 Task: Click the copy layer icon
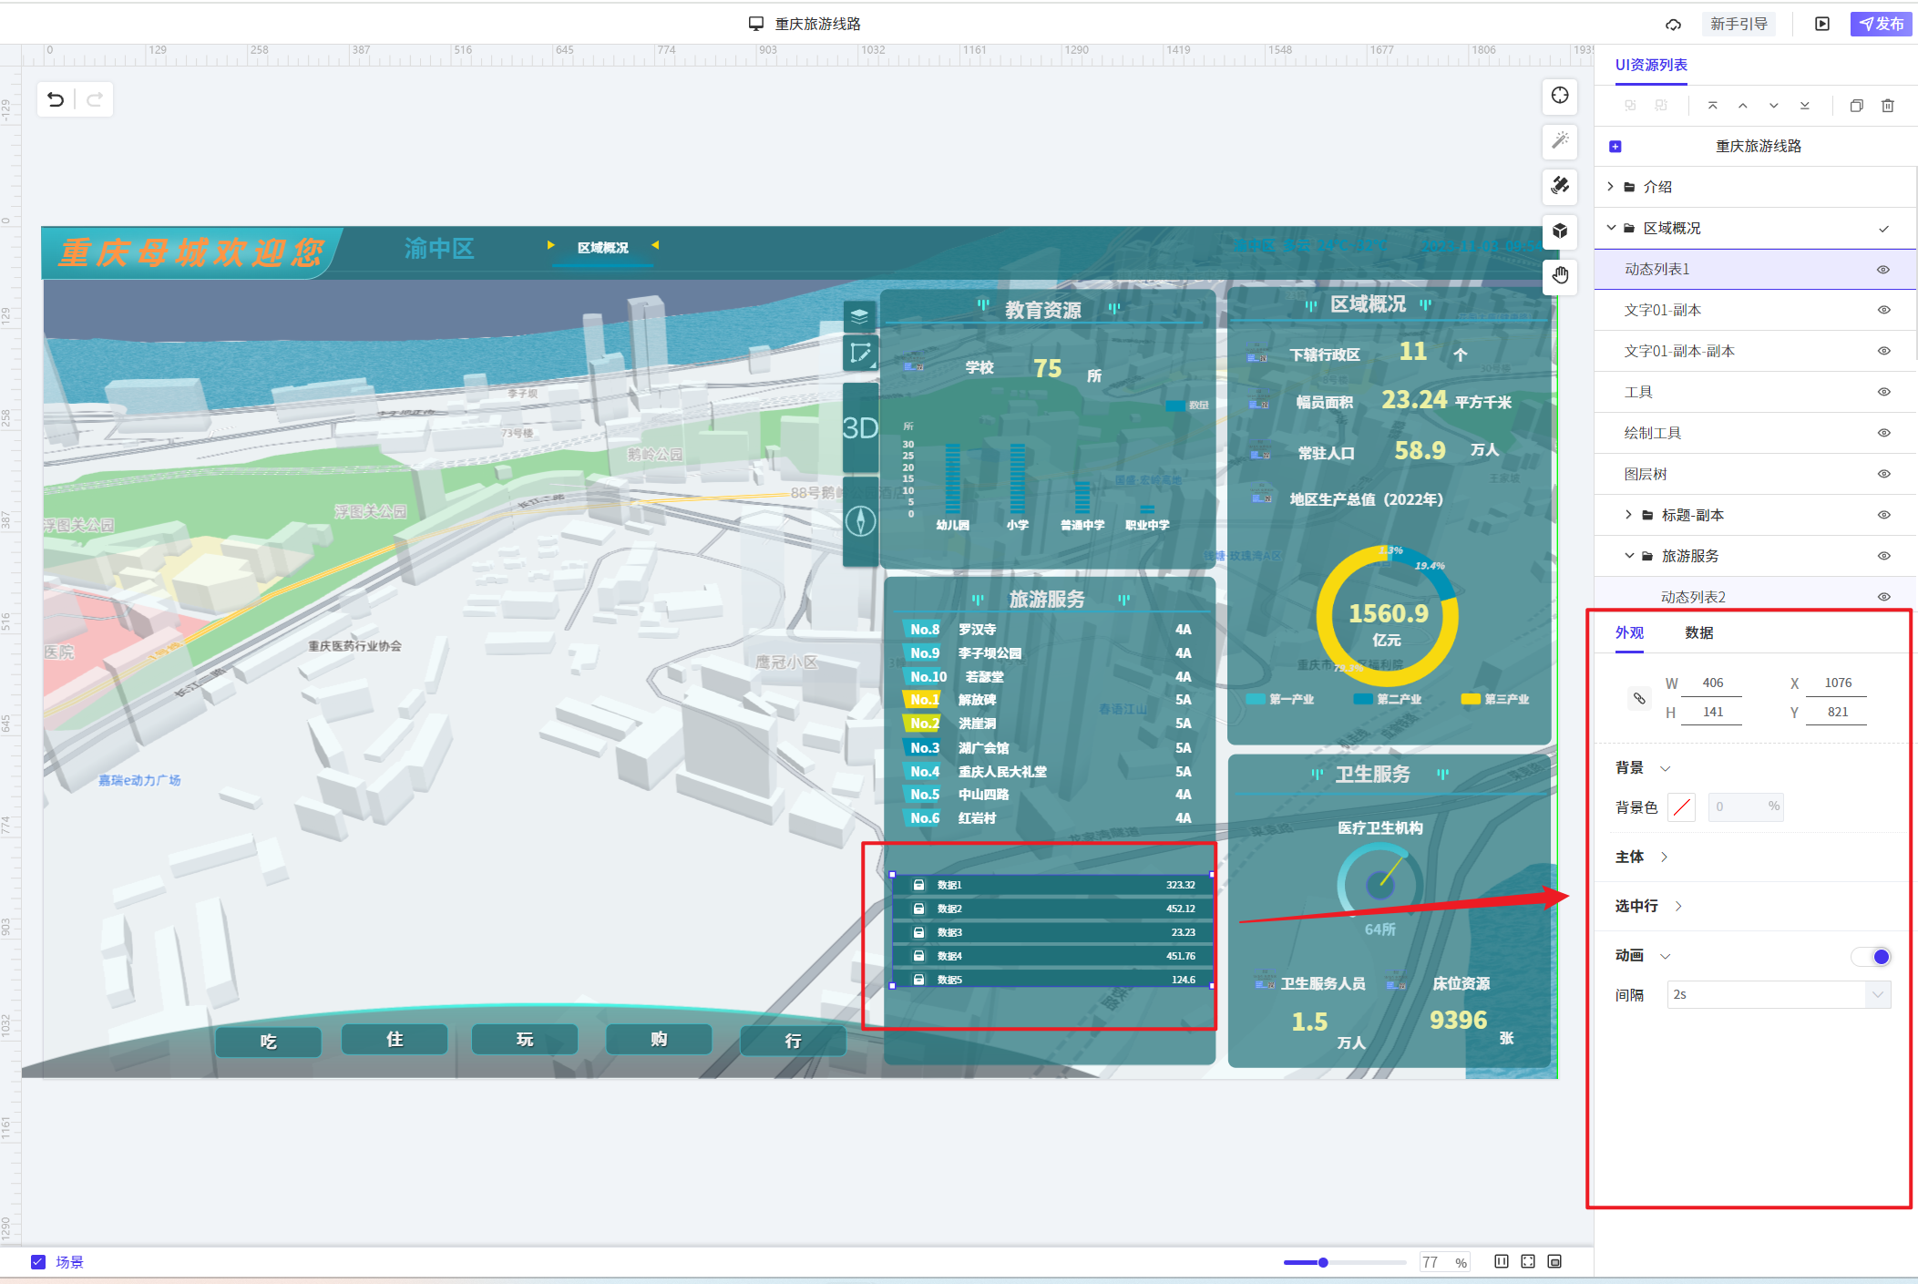(1857, 106)
